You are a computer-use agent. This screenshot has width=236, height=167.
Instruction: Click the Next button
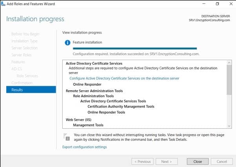point(166,162)
